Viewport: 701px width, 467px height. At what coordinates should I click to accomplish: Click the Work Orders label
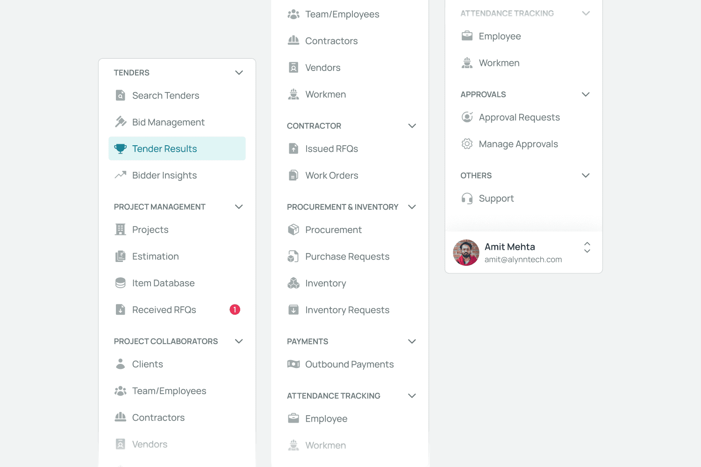(332, 175)
